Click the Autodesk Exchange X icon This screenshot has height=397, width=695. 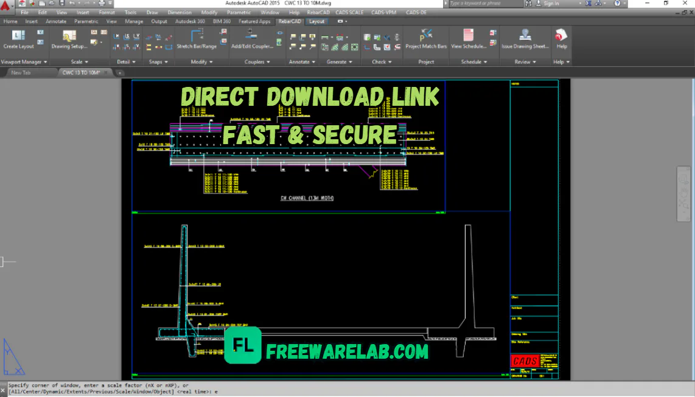click(588, 3)
